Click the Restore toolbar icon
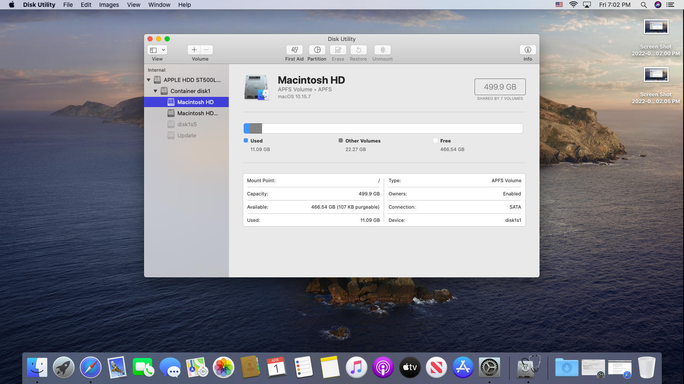The width and height of the screenshot is (684, 384). coord(359,50)
